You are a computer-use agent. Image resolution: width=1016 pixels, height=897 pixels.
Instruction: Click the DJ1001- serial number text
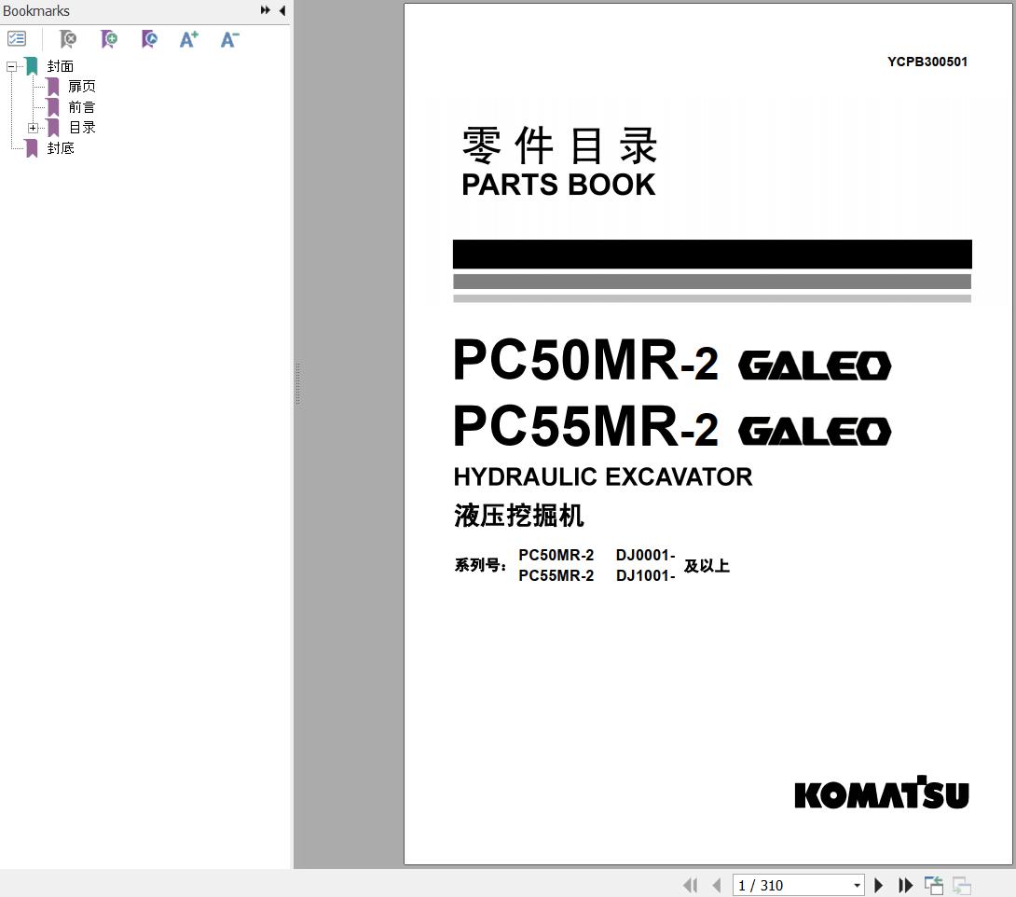[x=645, y=575]
